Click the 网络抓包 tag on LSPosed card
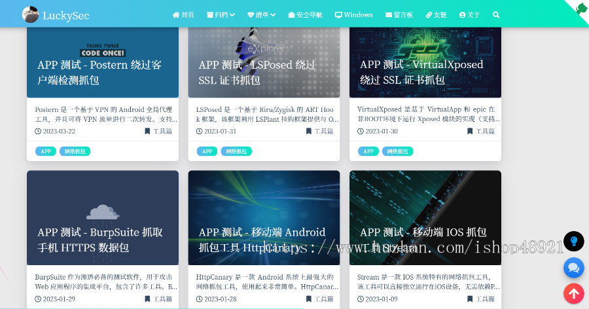 click(236, 151)
